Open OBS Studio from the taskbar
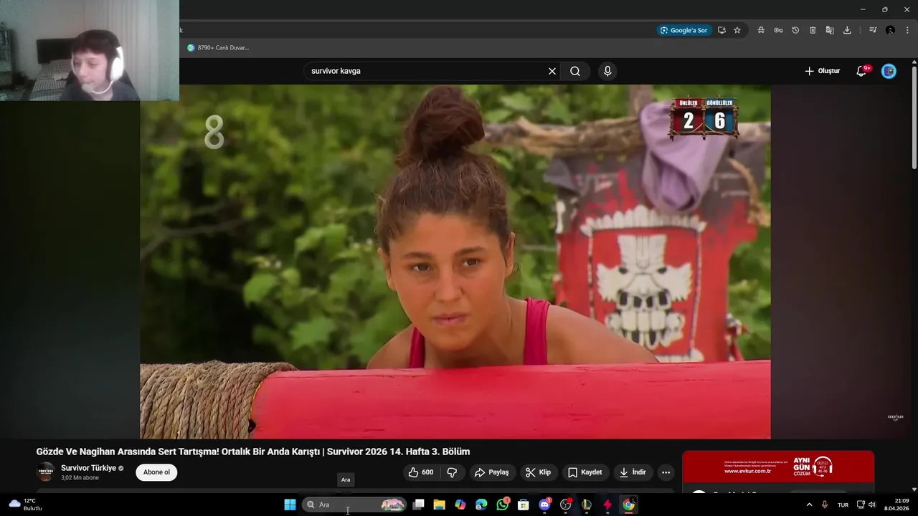This screenshot has height=516, width=918. click(x=565, y=505)
